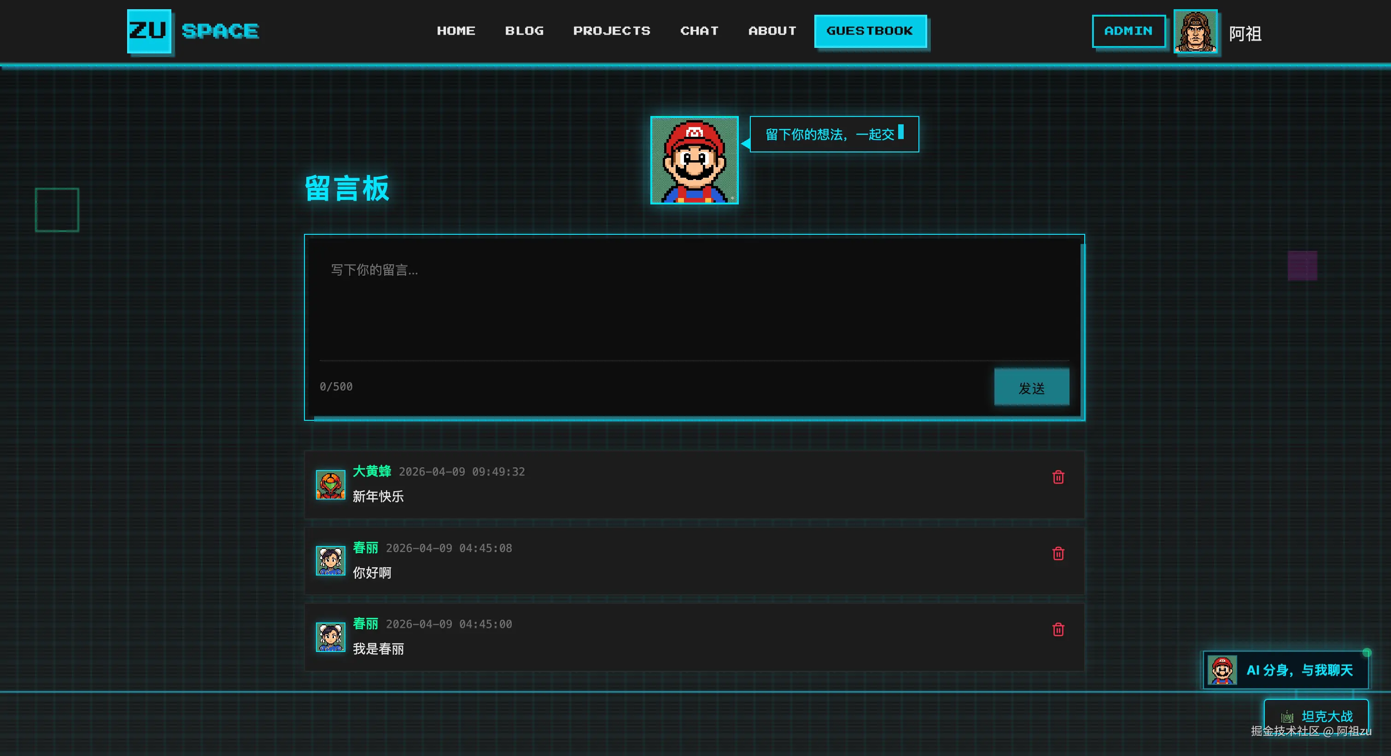Open the BLOG nav item

[x=524, y=31]
